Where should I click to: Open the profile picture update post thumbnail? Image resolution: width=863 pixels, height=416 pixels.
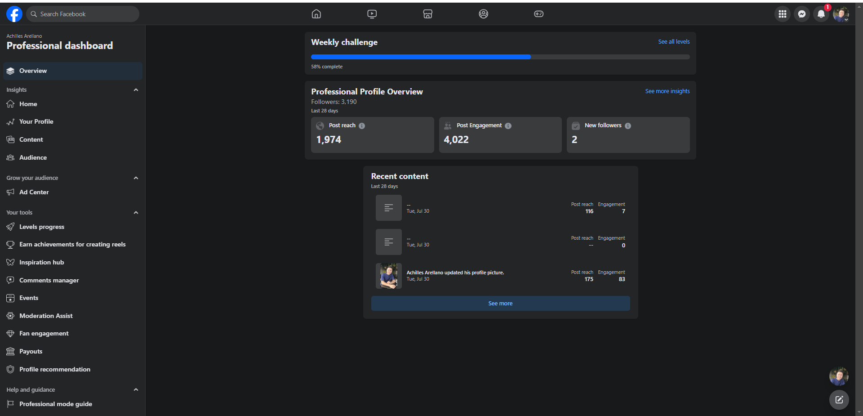tap(389, 276)
